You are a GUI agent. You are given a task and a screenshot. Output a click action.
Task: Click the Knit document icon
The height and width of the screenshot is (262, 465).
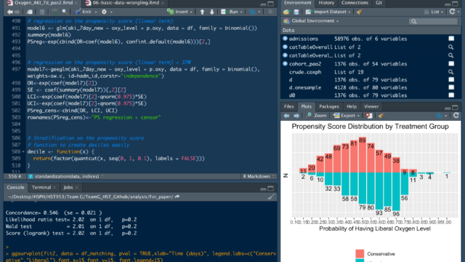click(78, 12)
